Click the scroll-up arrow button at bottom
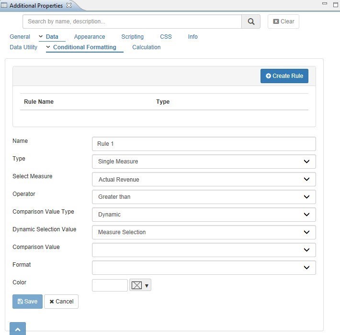This screenshot has width=340, height=335. click(17, 329)
